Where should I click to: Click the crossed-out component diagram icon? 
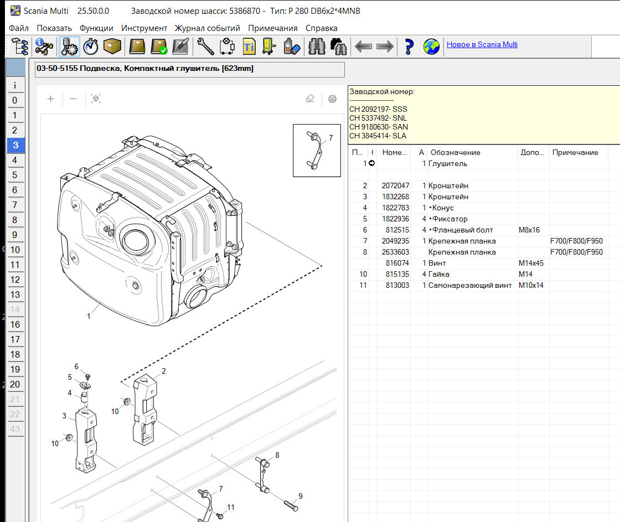228,46
